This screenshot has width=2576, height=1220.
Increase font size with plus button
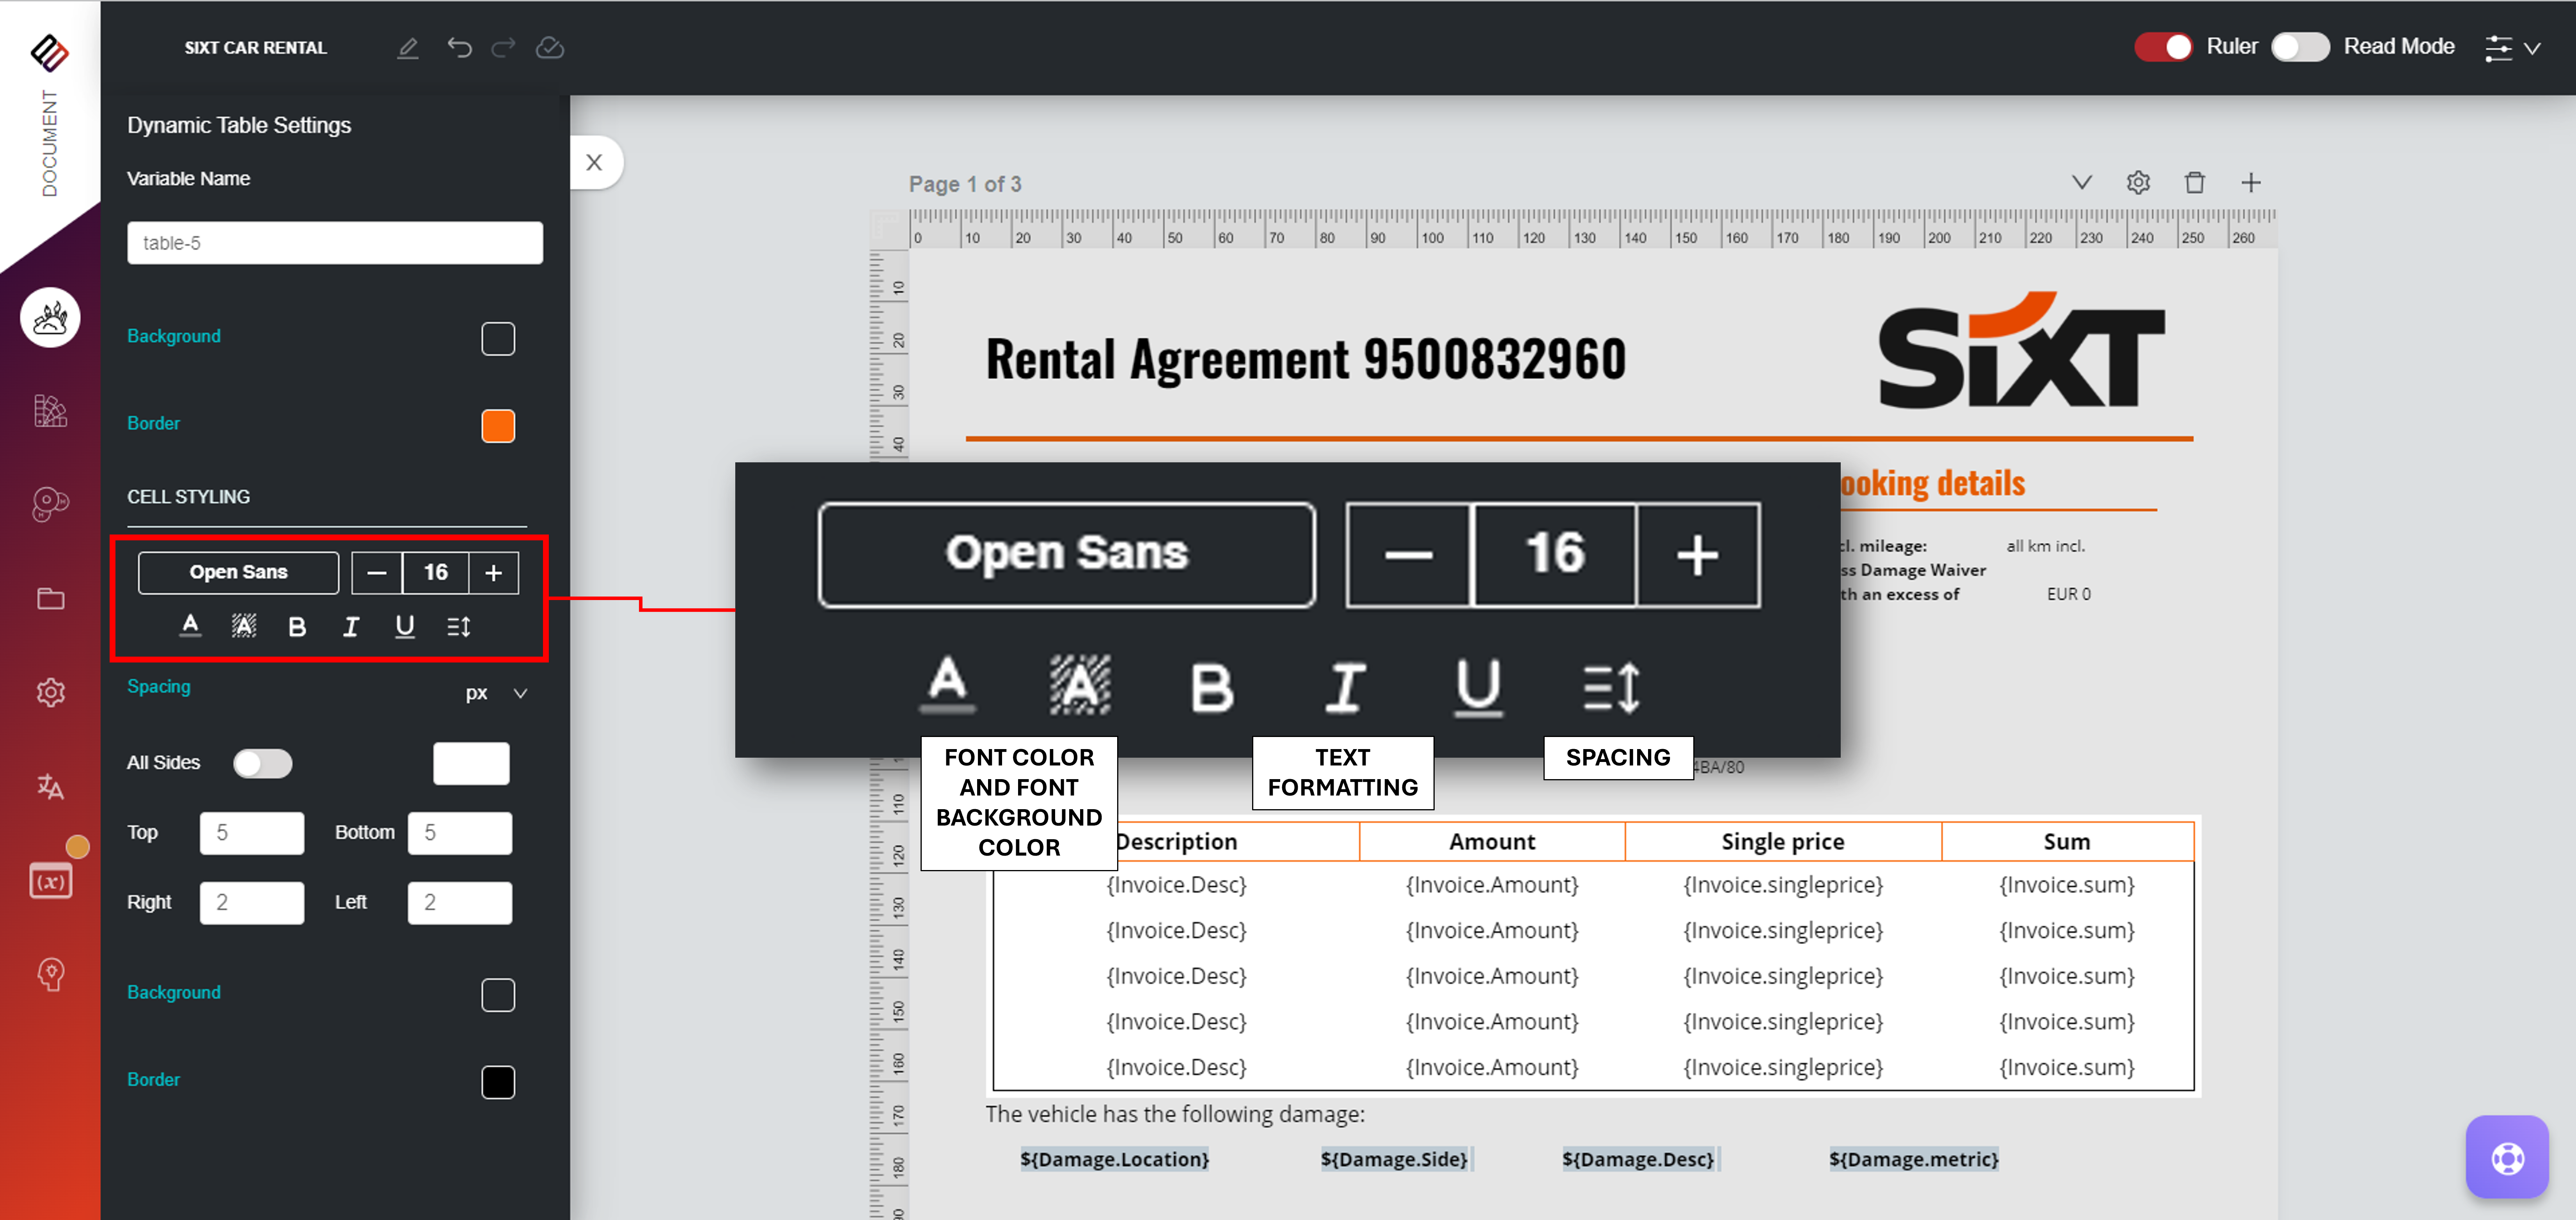coord(493,572)
